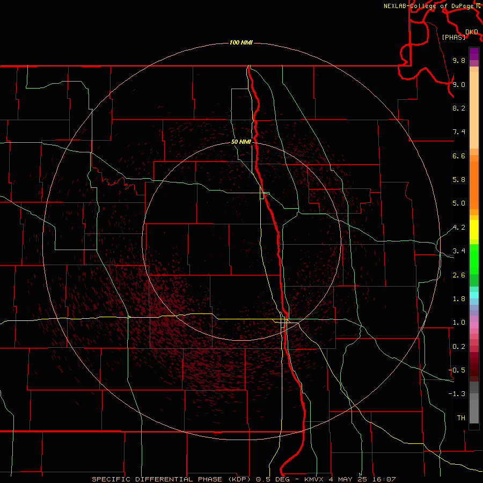483x483 pixels.
Task: Click the 2.6 scale label
Action: 459,275
